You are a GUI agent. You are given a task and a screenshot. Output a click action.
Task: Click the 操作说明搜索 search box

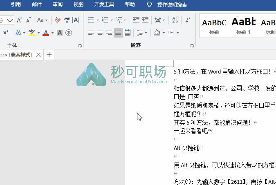(172, 5)
